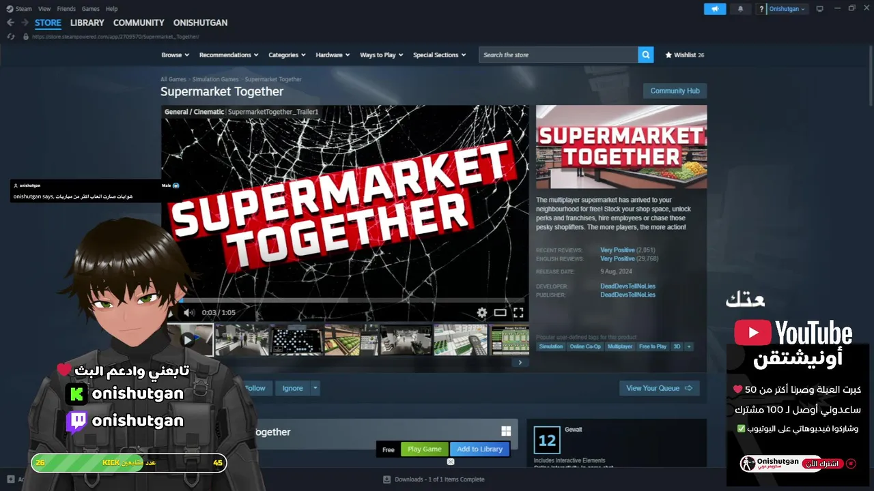Click the Ignore button

click(x=292, y=388)
